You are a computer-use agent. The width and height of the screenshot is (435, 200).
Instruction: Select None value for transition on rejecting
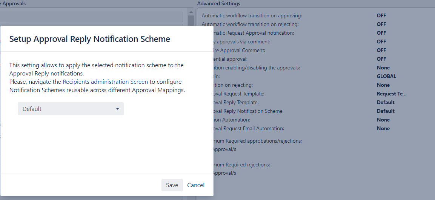tap(383, 85)
